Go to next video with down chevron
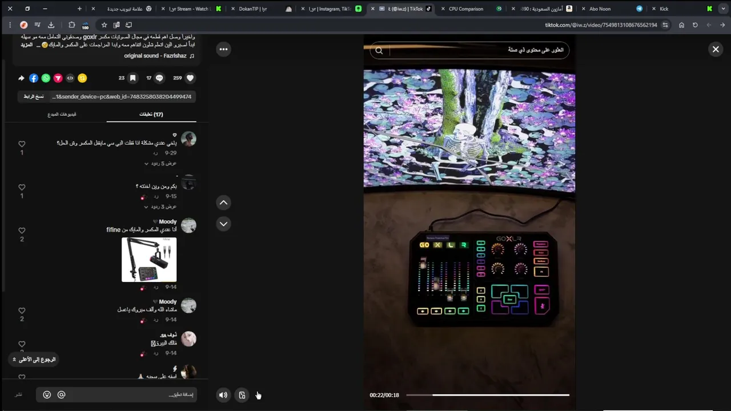 coord(223,224)
